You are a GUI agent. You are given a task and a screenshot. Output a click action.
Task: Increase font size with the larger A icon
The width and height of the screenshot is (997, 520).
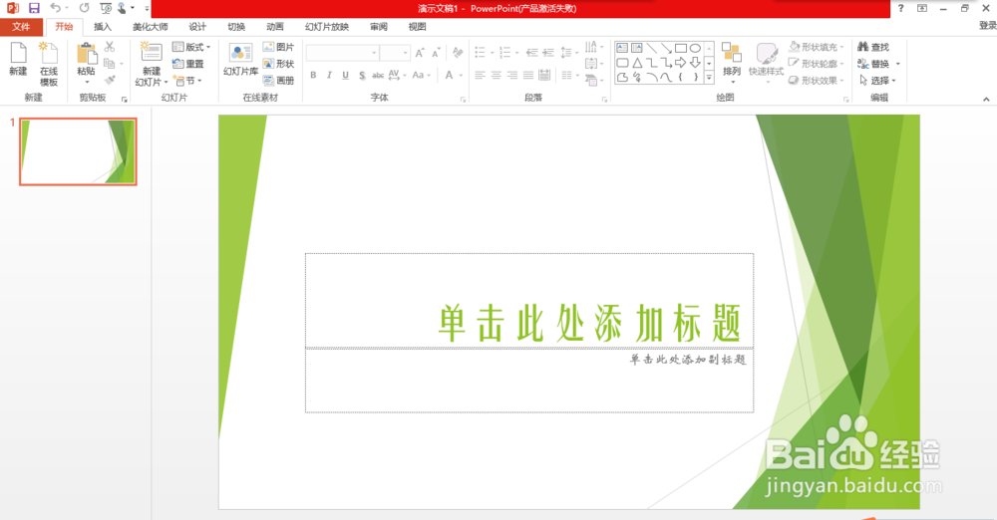coord(420,53)
